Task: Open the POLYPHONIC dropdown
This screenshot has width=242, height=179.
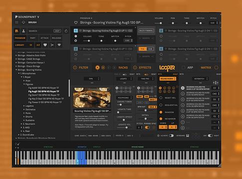Action: click(125, 98)
